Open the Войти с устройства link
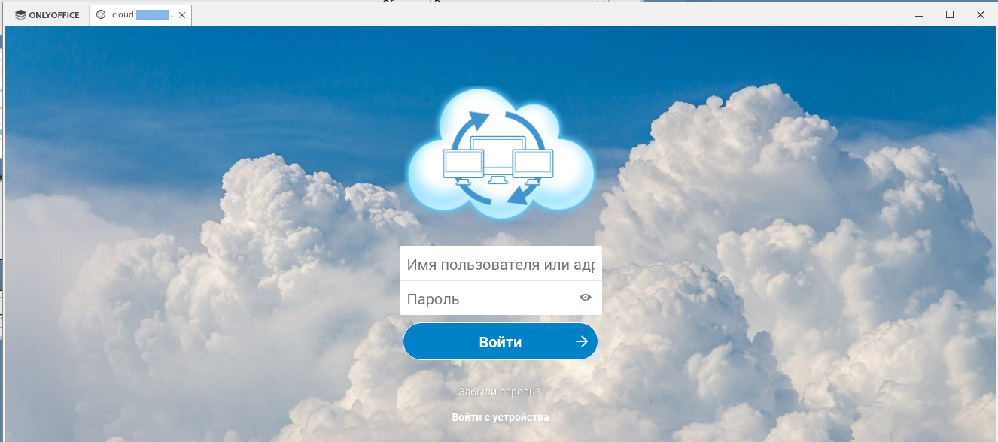Image resolution: width=998 pixels, height=442 pixels. pos(501,417)
